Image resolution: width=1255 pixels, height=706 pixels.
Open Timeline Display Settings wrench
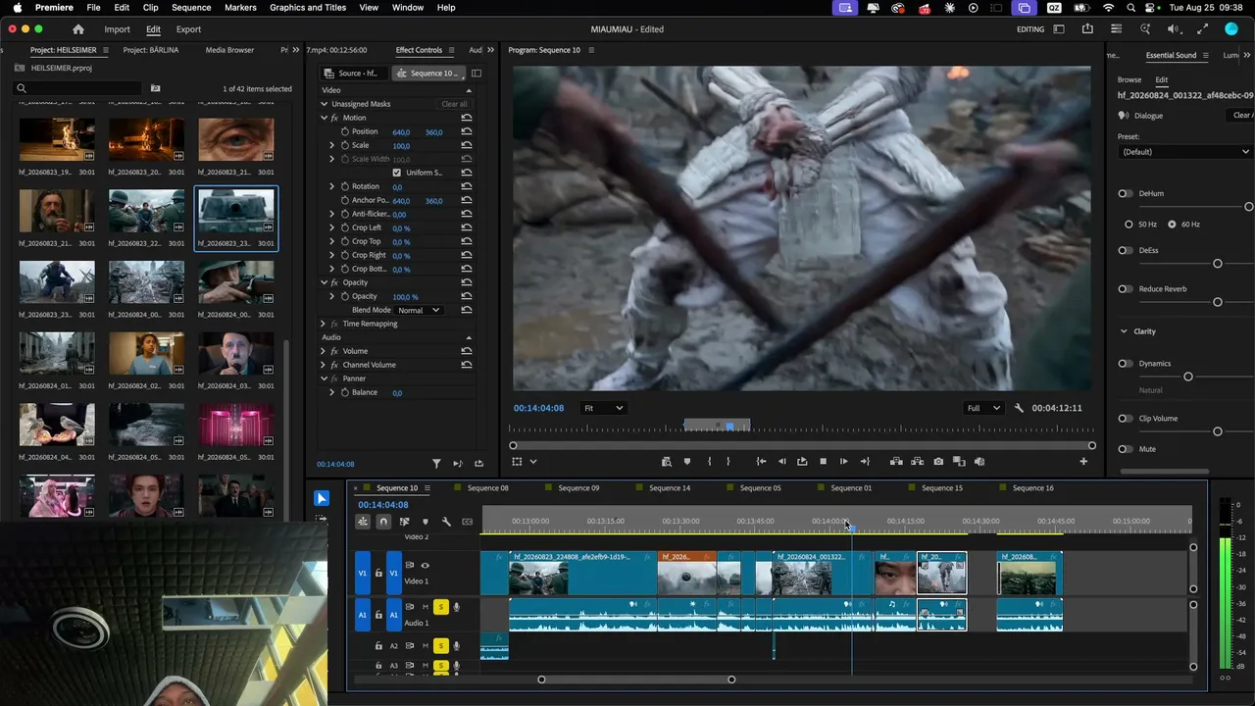[x=446, y=522]
